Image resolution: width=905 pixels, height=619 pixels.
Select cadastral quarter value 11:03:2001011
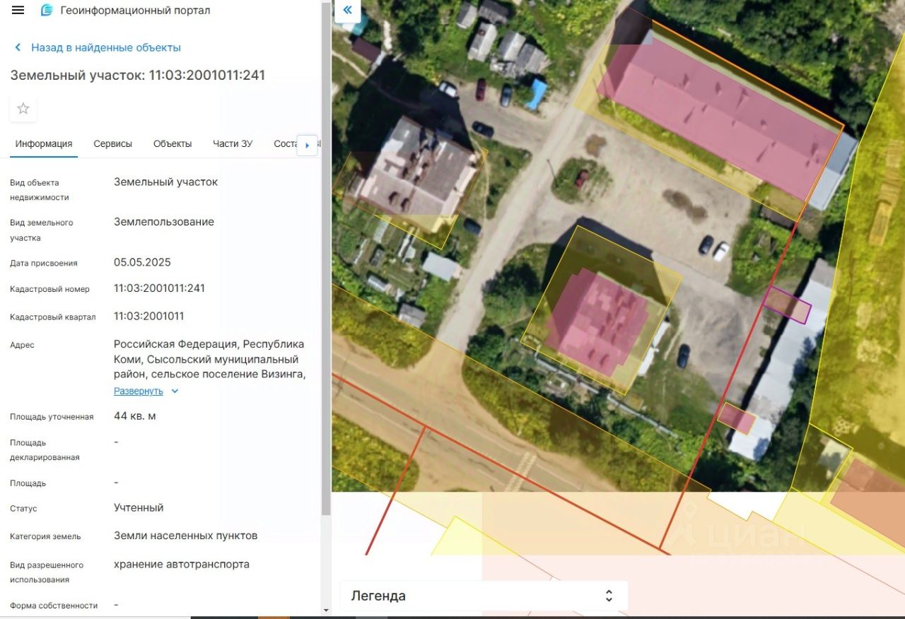(148, 316)
